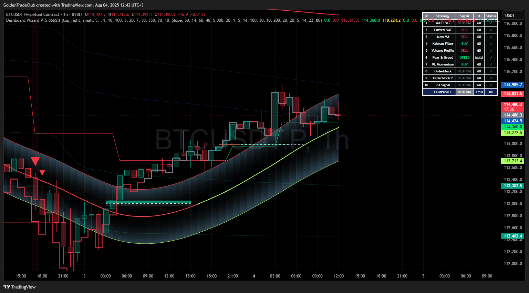The height and width of the screenshot is (293, 529).
Task: Click the status checkmark in Curved SMC row
Action: [491, 30]
